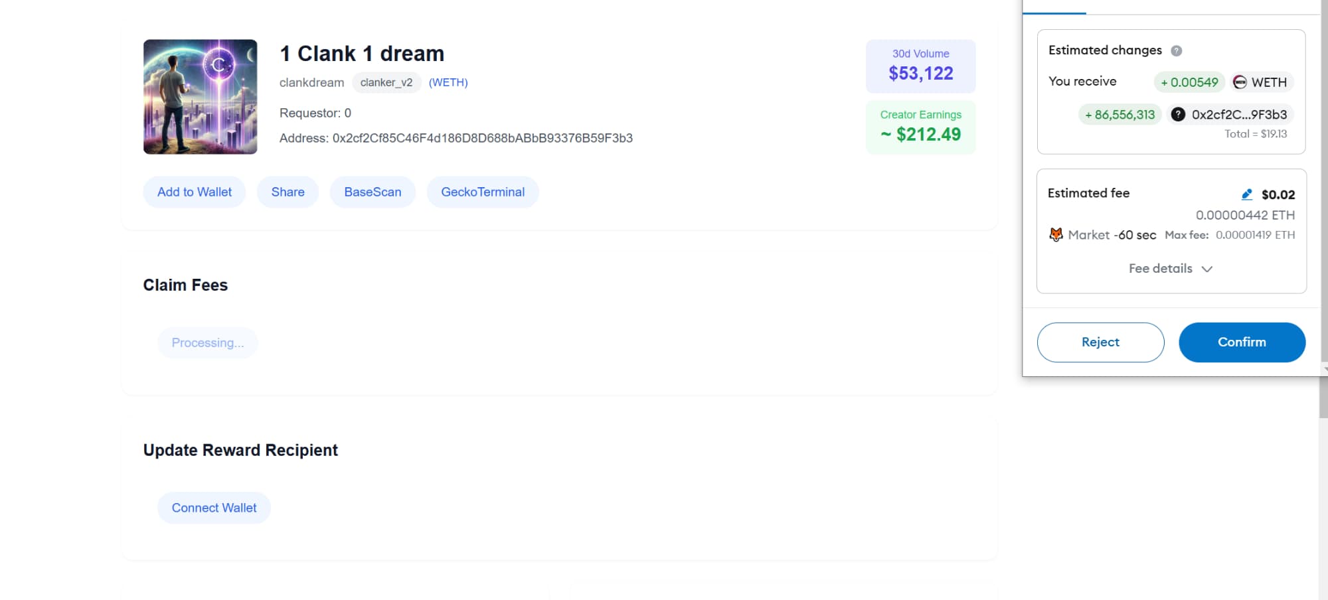The image size is (1328, 600).
Task: Click the unknown token question-mark icon
Action: [x=1178, y=115]
